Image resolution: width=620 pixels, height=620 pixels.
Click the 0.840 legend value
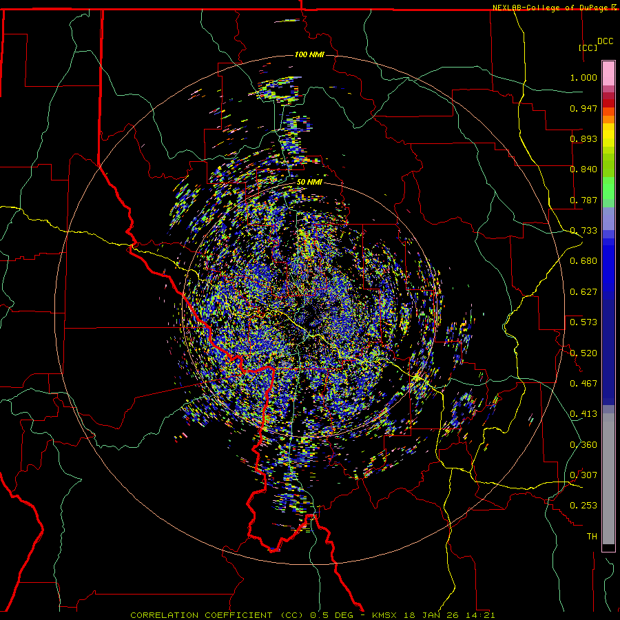(583, 169)
